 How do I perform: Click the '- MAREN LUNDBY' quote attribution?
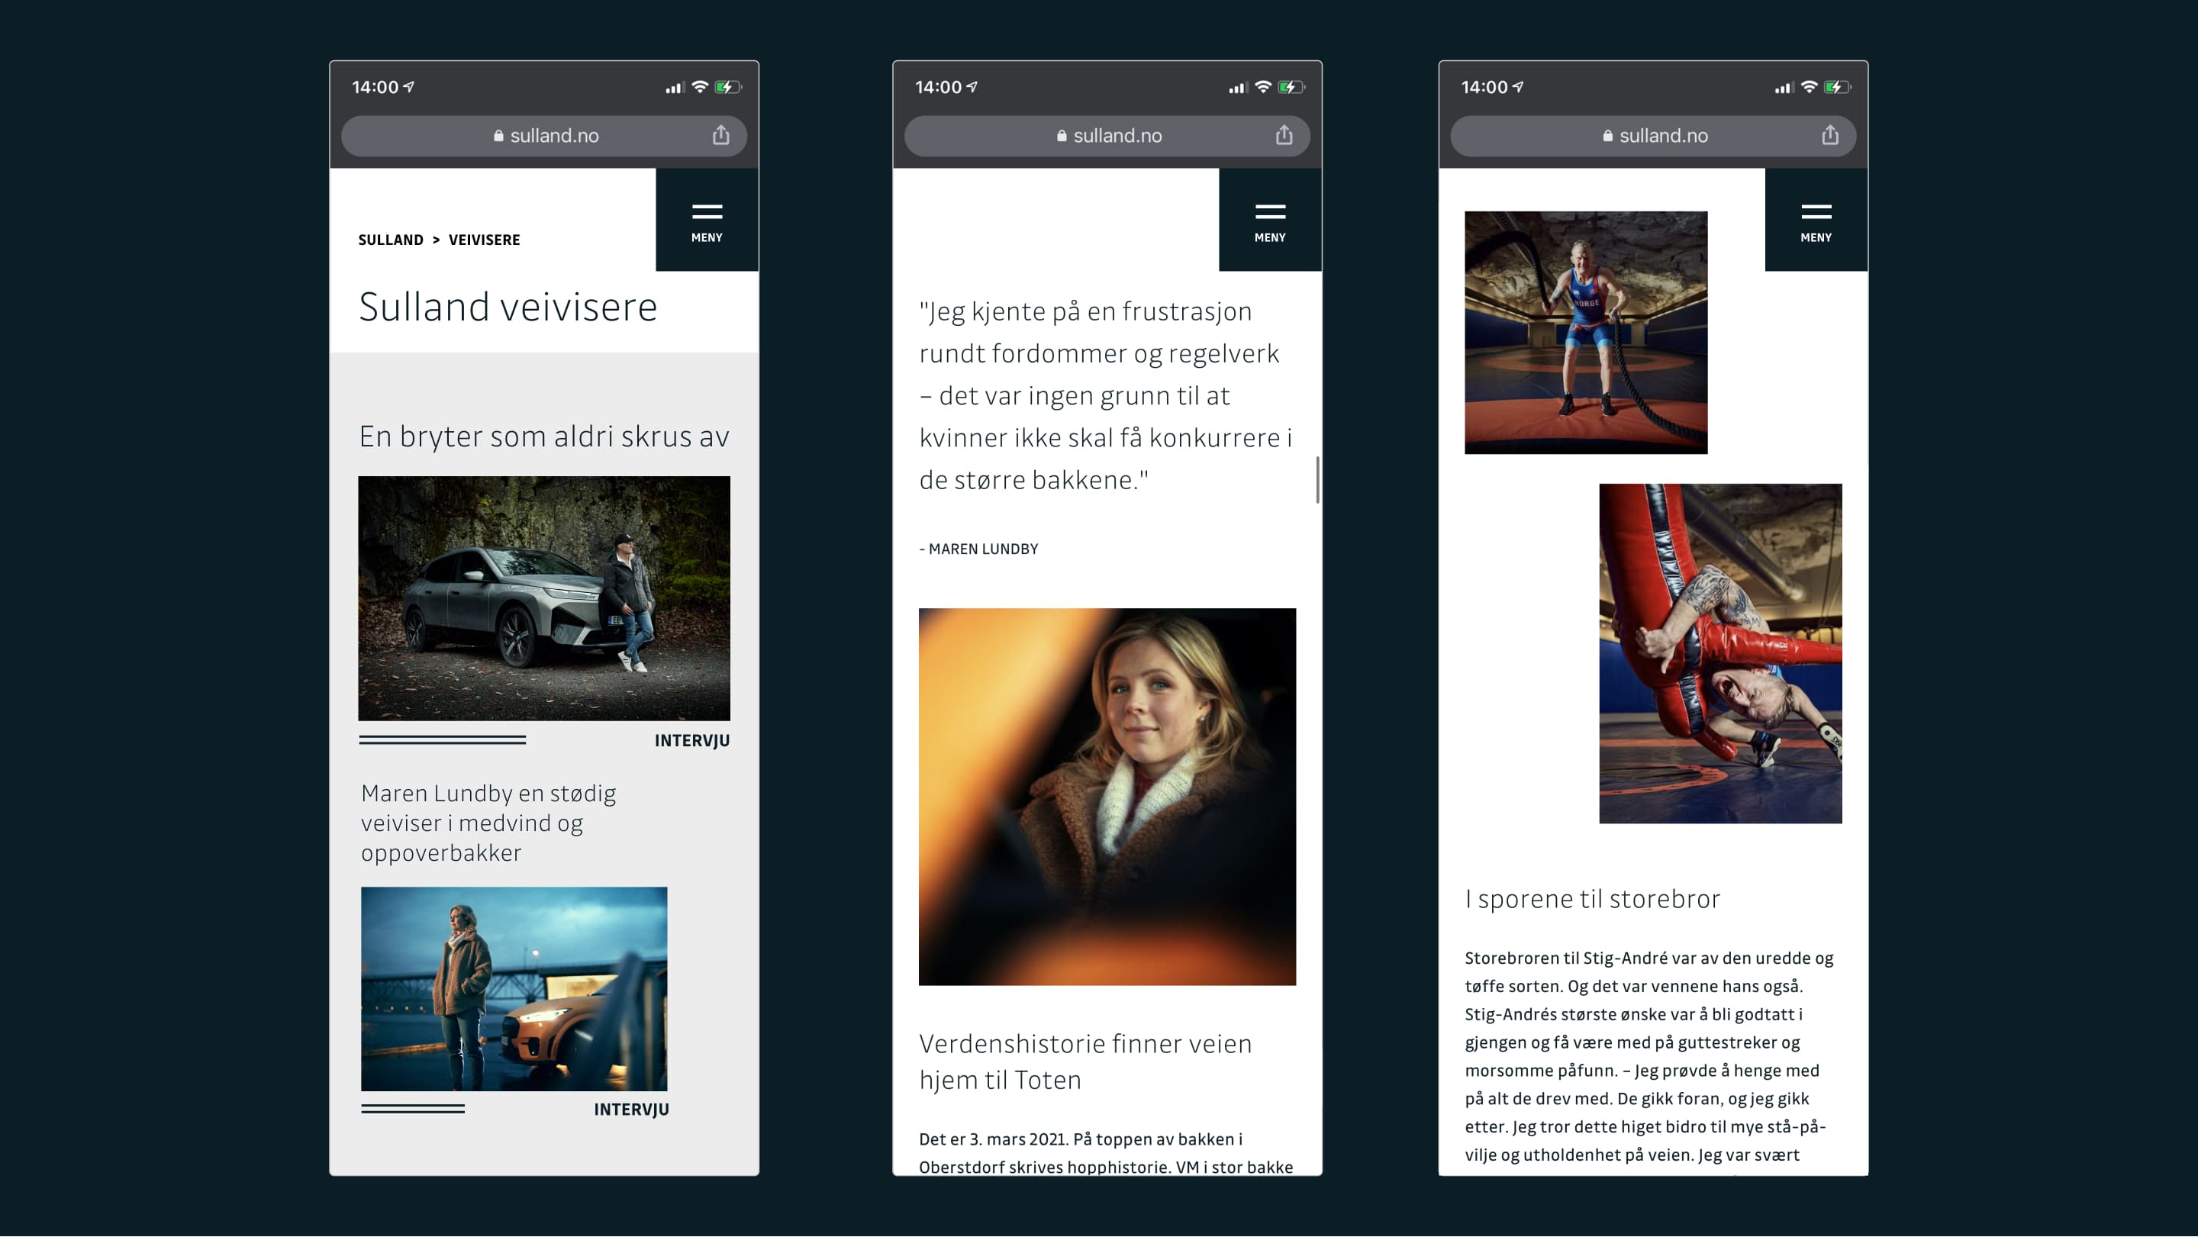coord(978,549)
